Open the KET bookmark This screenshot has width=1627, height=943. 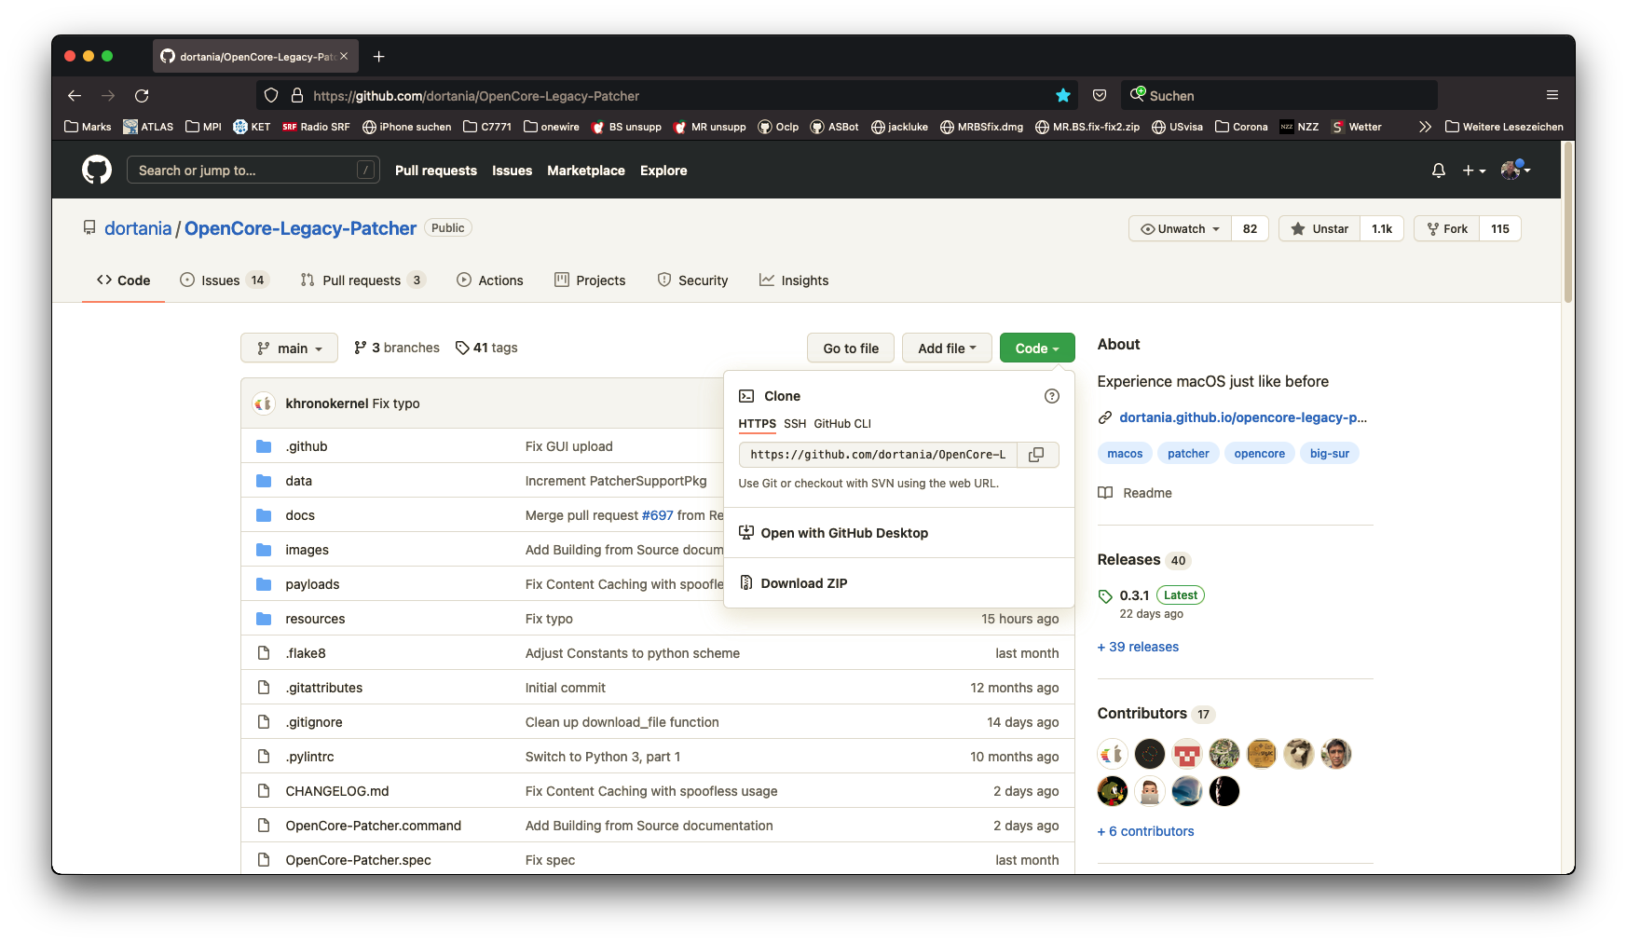(252, 127)
